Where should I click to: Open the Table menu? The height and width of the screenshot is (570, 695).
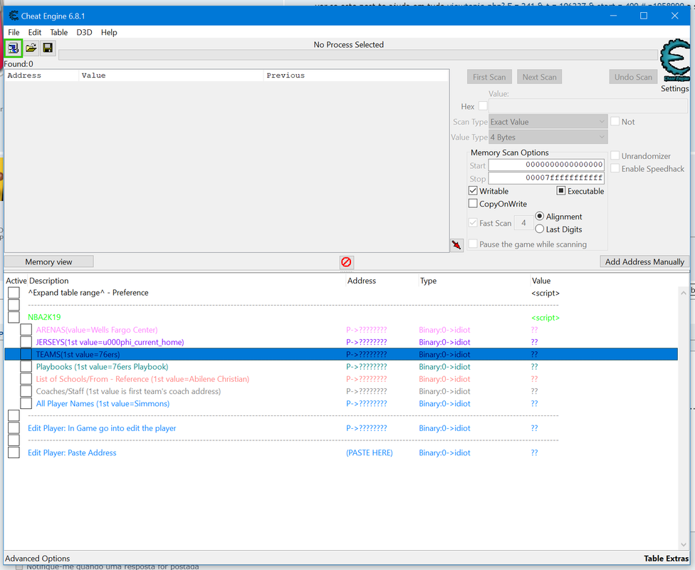(x=58, y=32)
